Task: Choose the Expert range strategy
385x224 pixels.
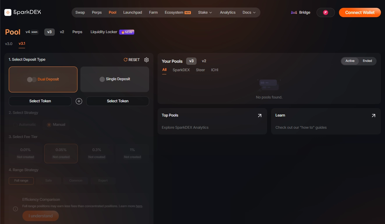Action: point(103,181)
